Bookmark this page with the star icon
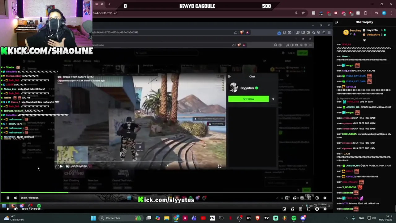Image resolution: width=396 pixels, height=223 pixels. pos(303,13)
